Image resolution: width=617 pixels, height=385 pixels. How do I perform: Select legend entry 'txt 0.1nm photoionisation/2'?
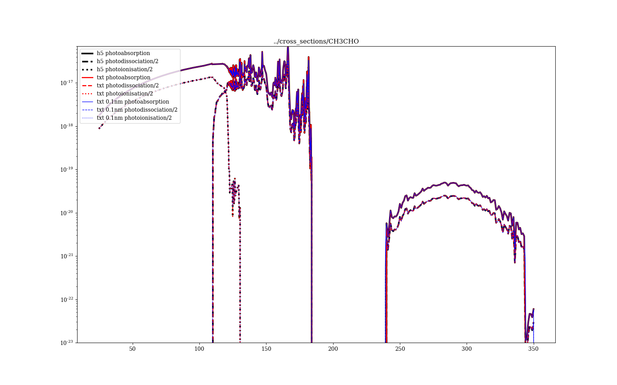click(134, 118)
